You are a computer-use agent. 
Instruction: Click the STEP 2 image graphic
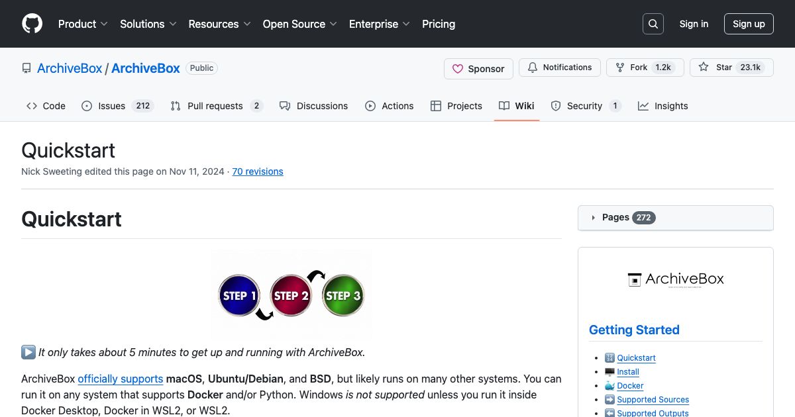click(x=290, y=295)
